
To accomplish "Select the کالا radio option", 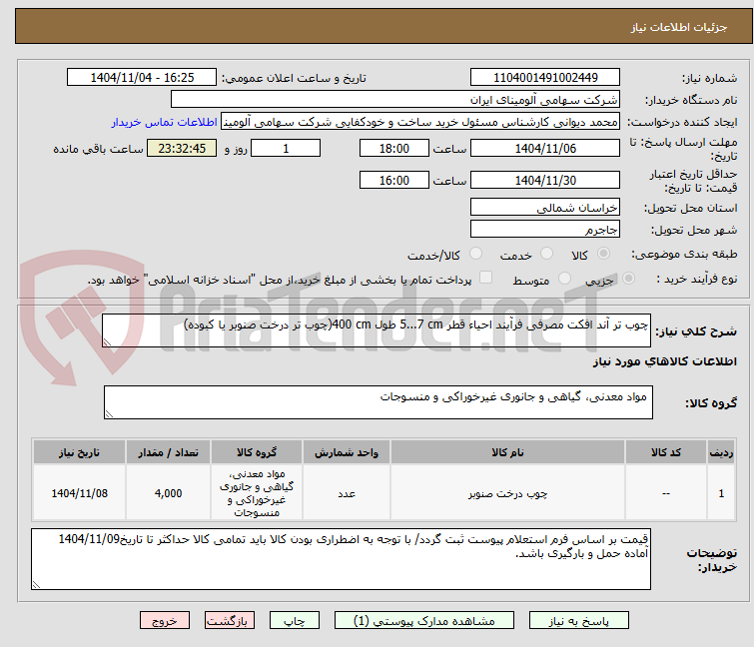I will click(603, 254).
